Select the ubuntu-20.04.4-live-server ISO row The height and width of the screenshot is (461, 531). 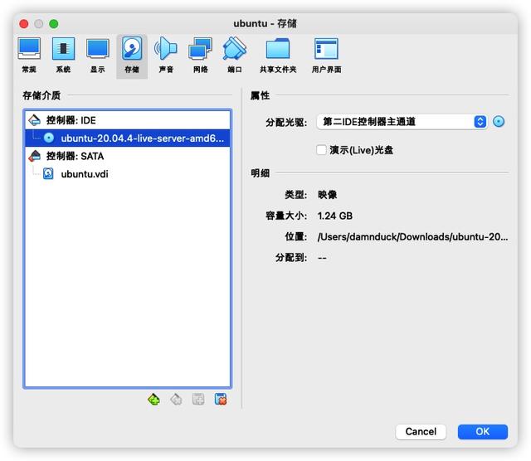[x=128, y=138]
